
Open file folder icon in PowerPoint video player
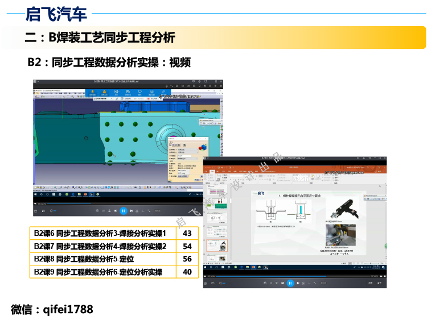213,283
